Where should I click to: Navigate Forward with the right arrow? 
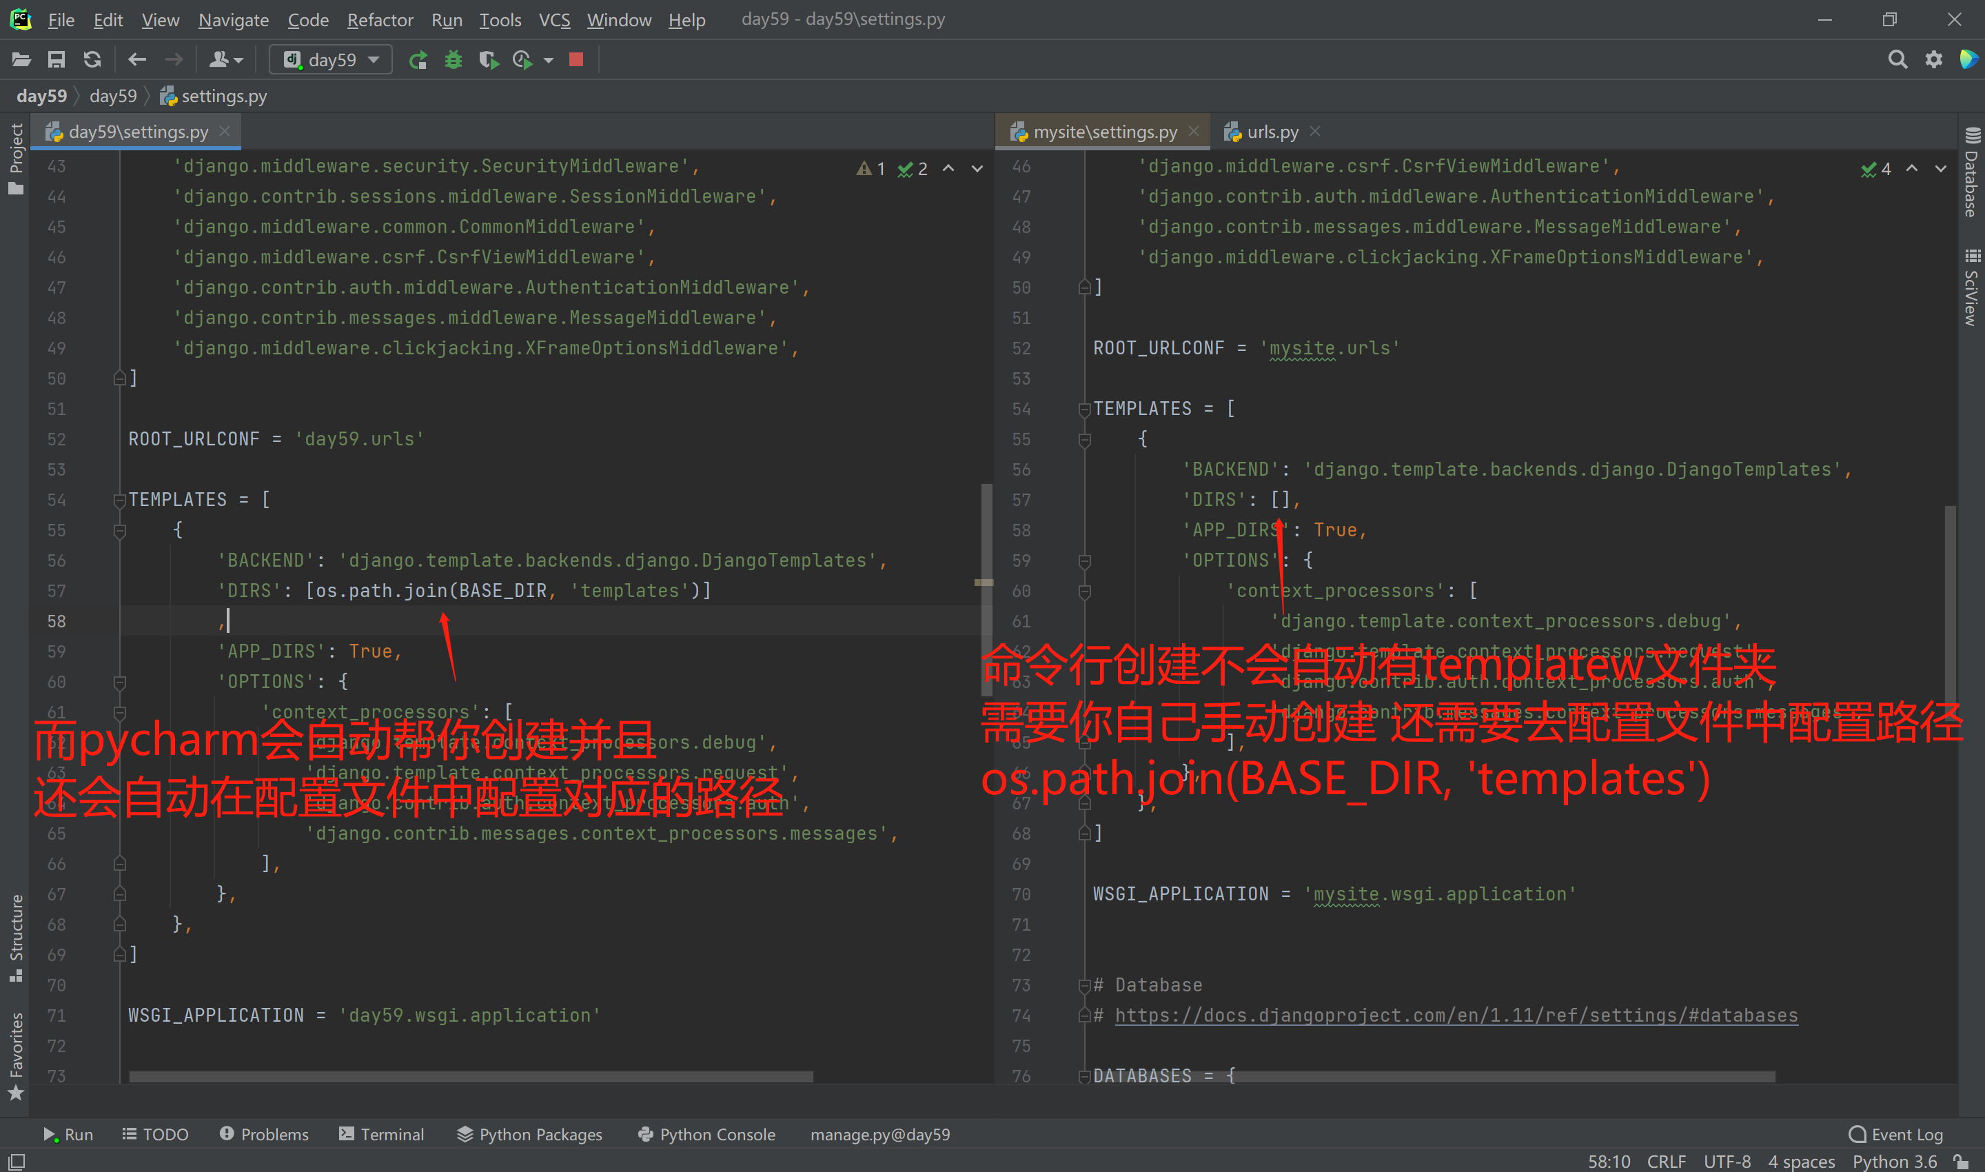pos(174,59)
